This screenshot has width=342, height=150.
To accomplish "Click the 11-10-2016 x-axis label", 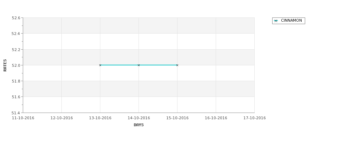I will click(x=23, y=118).
